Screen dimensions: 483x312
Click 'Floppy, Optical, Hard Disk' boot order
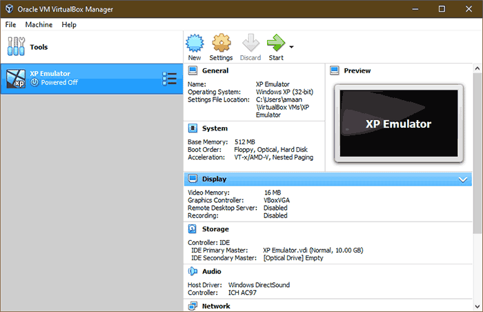[x=270, y=150]
